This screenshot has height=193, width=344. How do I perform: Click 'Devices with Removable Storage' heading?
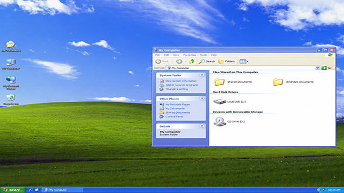(238, 112)
